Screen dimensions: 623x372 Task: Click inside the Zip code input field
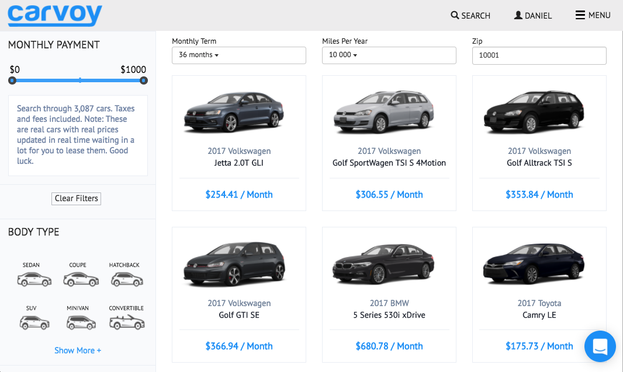tap(538, 55)
